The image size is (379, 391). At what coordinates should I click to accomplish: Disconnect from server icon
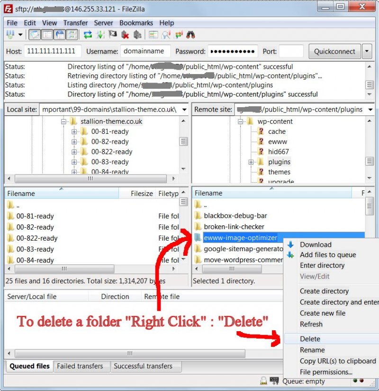click(125, 35)
